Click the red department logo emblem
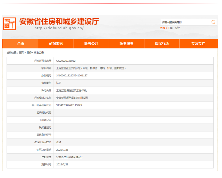 (10, 24)
